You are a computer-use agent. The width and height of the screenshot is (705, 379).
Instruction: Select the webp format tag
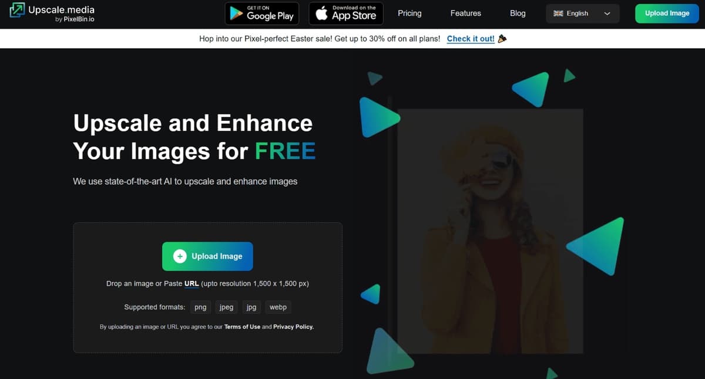tap(278, 307)
